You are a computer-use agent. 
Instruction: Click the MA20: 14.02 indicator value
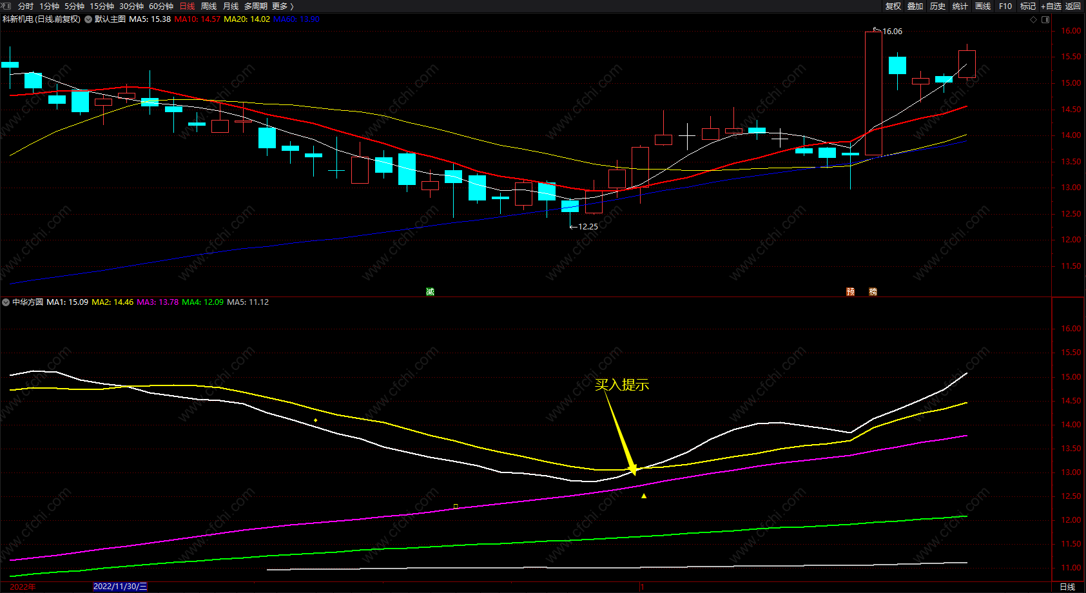click(247, 19)
